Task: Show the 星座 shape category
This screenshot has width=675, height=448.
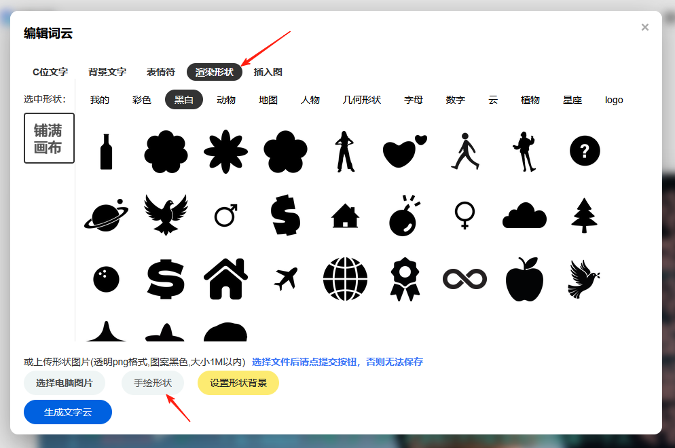Action: pyautogui.click(x=572, y=100)
